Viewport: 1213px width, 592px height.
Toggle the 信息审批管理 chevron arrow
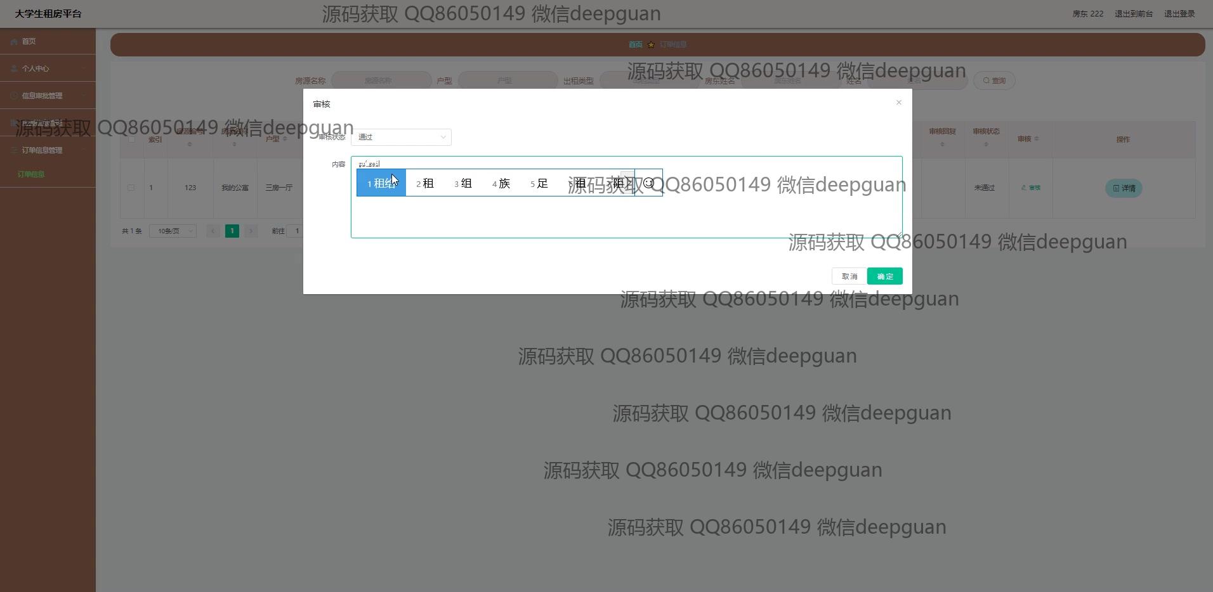(84, 96)
